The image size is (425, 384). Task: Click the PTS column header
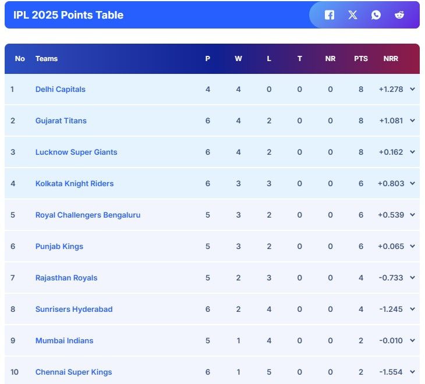pyautogui.click(x=361, y=59)
